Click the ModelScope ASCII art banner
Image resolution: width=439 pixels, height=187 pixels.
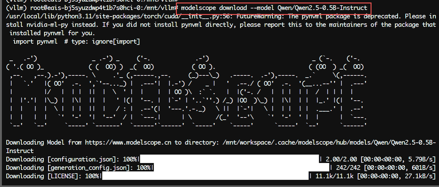(x=186, y=92)
